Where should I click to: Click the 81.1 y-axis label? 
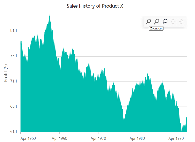tap(13, 31)
